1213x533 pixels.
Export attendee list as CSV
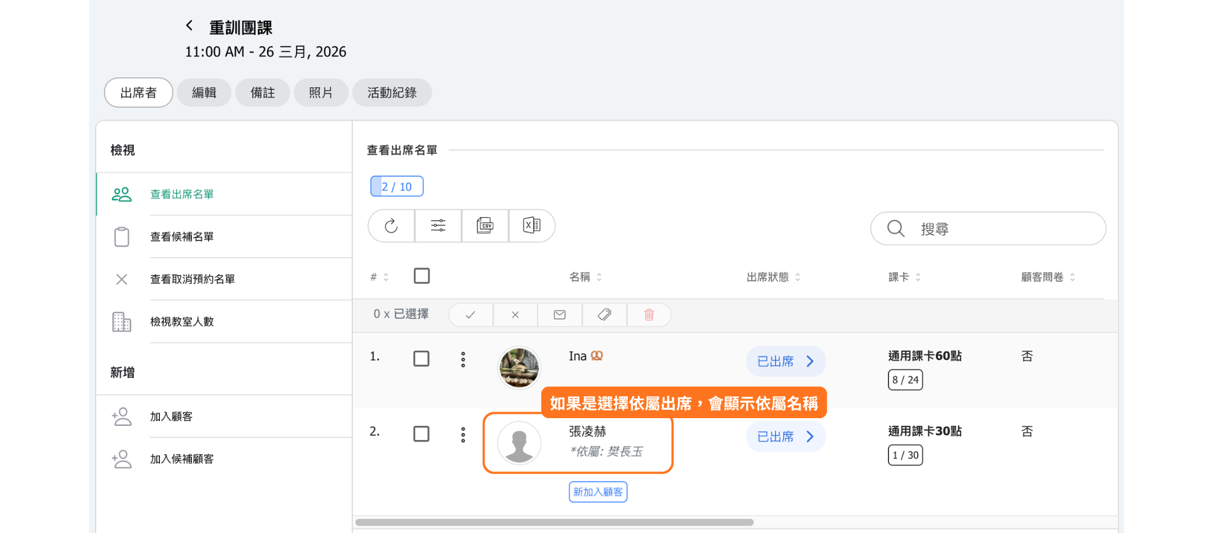[485, 226]
